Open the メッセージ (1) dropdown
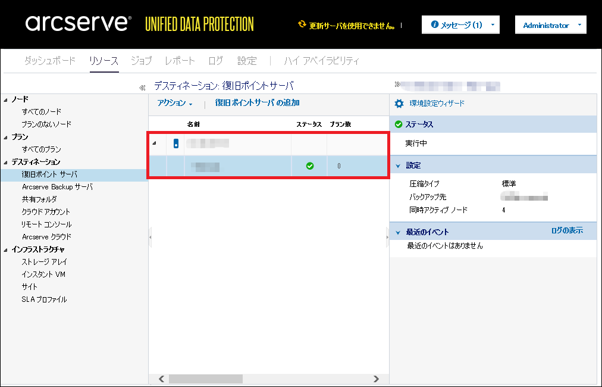 tap(460, 25)
